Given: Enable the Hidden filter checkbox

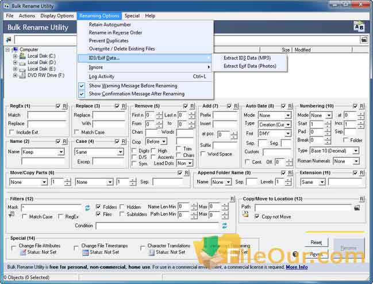Looking at the screenshot, I should (x=122, y=206).
